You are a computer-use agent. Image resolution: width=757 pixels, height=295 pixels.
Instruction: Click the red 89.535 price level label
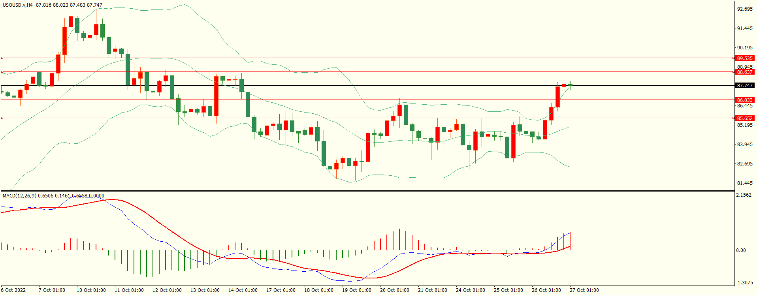(745, 58)
